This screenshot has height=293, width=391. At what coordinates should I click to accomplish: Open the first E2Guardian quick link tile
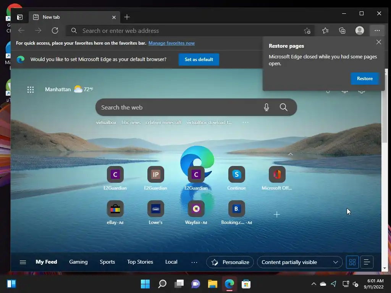click(115, 178)
